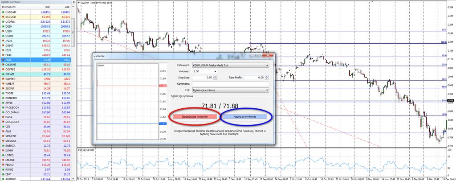Image resolution: width=456 pixels, height=181 pixels.
Task: Click the arrow icon beside WHEAT
Action: [x=3, y=83]
